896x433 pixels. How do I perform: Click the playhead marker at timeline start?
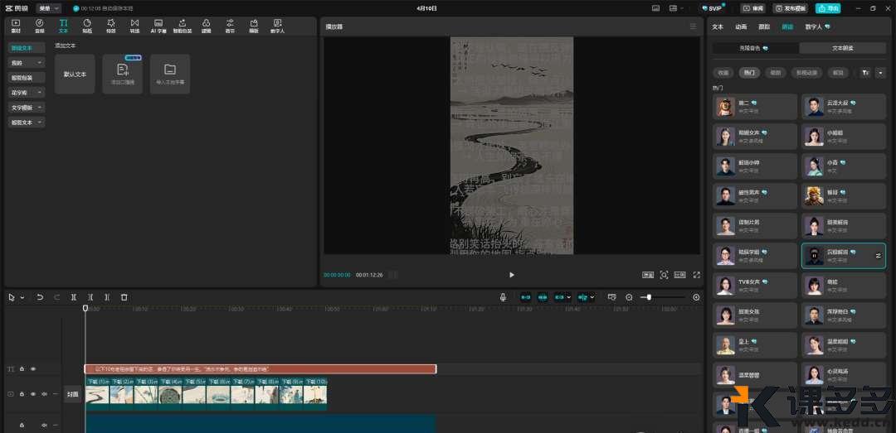click(x=85, y=308)
